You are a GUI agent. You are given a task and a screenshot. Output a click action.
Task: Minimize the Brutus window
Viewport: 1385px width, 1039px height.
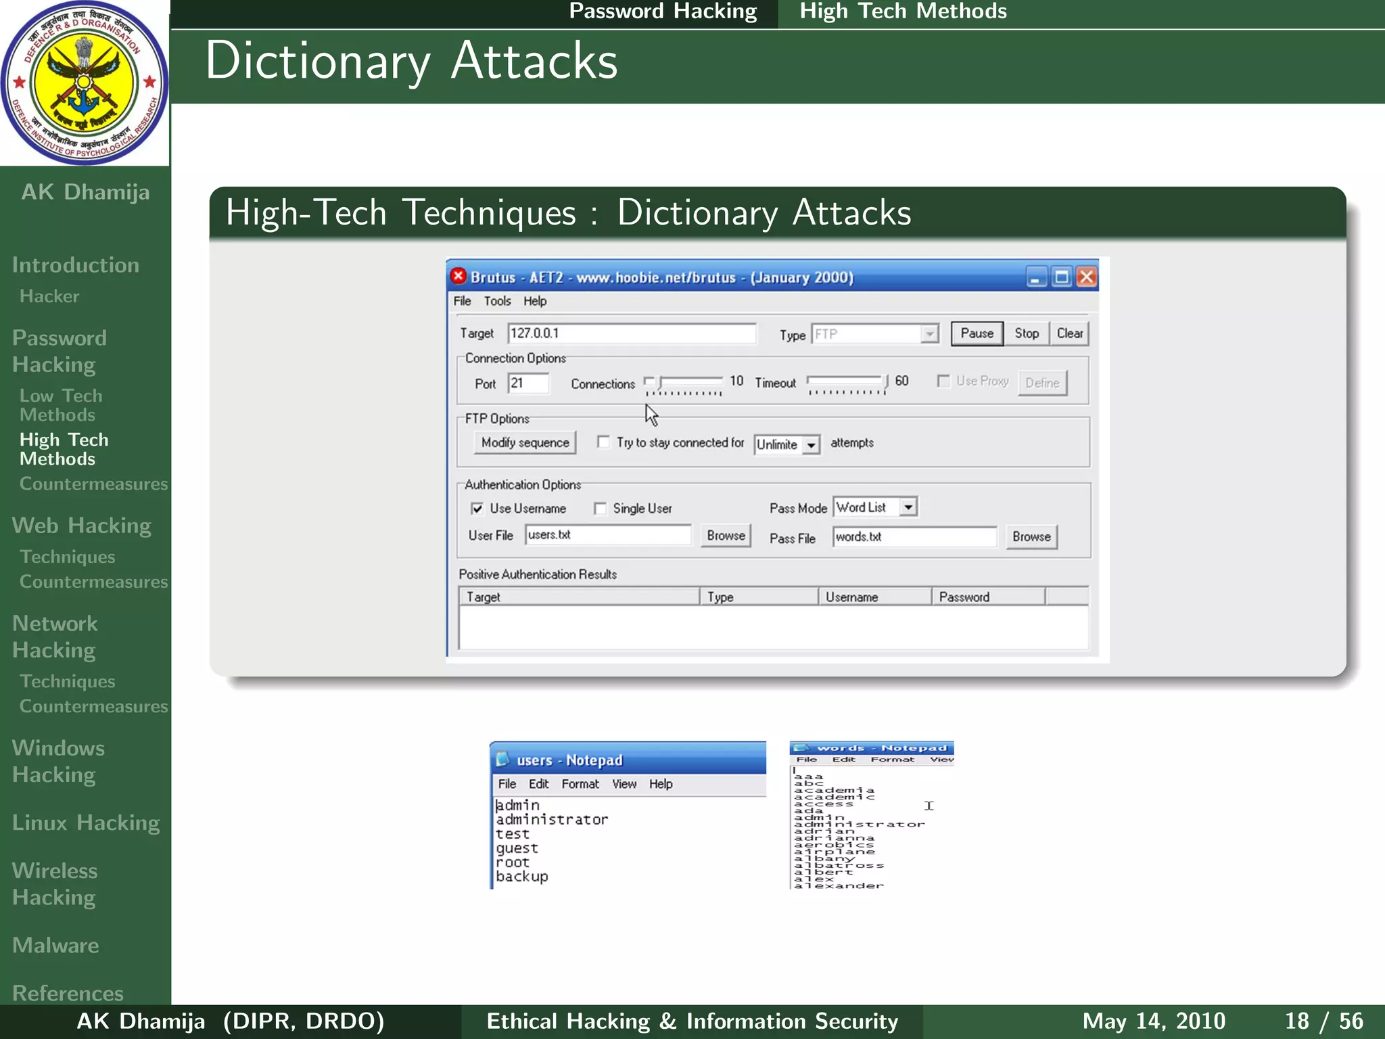(1036, 277)
